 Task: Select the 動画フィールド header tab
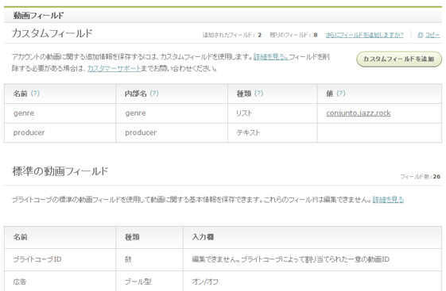[x=38, y=16]
